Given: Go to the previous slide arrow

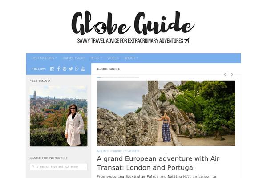Looking at the screenshot, I should [225, 74].
